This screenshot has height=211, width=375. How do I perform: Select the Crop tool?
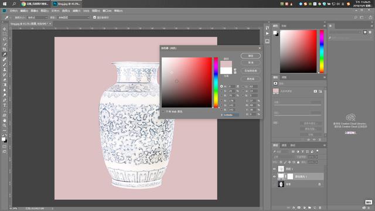click(x=4, y=49)
